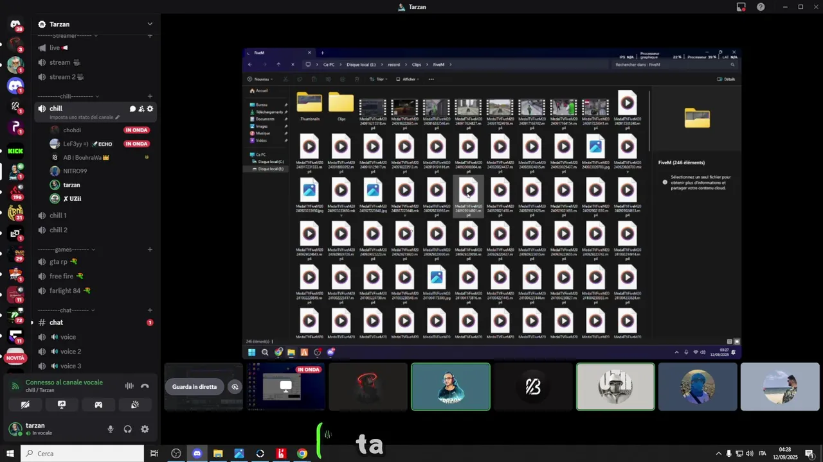The height and width of the screenshot is (462, 823).
Task: Open Discord taskbar icon
Action: tap(197, 454)
